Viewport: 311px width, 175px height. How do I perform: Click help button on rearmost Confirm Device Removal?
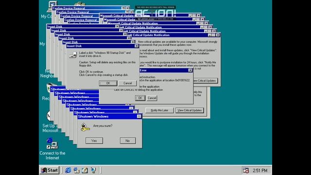[x=123, y=8]
